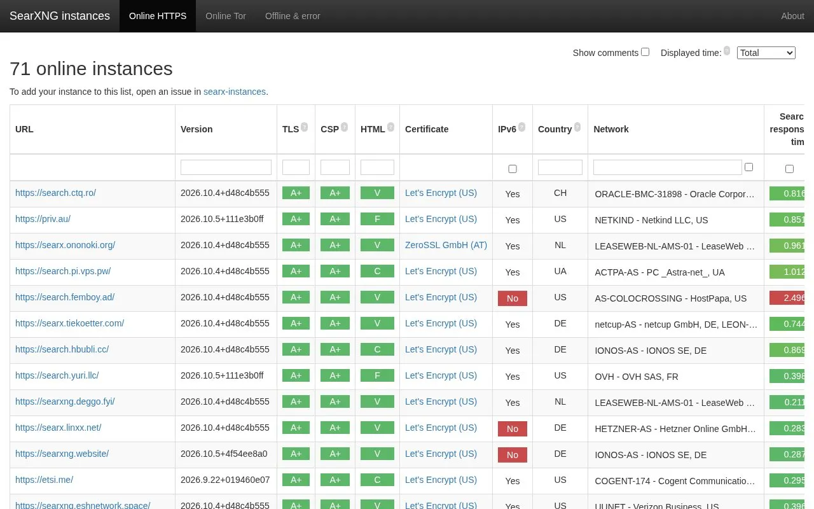The image size is (814, 509).
Task: Click the help icon next to Country header
Action: [577, 127]
